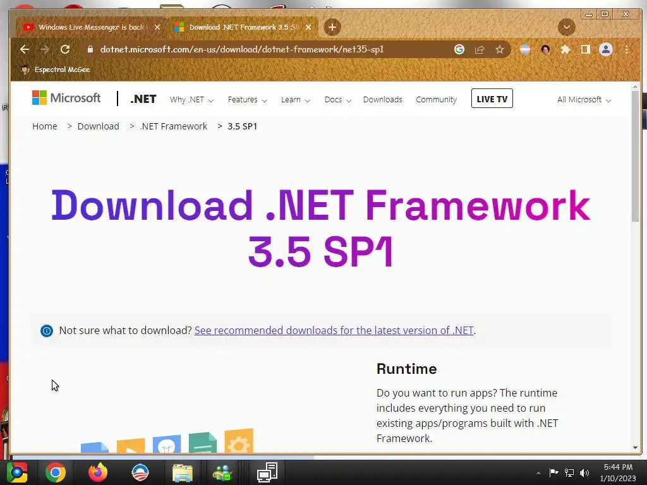
Task: Click the share page icon
Action: (x=480, y=49)
